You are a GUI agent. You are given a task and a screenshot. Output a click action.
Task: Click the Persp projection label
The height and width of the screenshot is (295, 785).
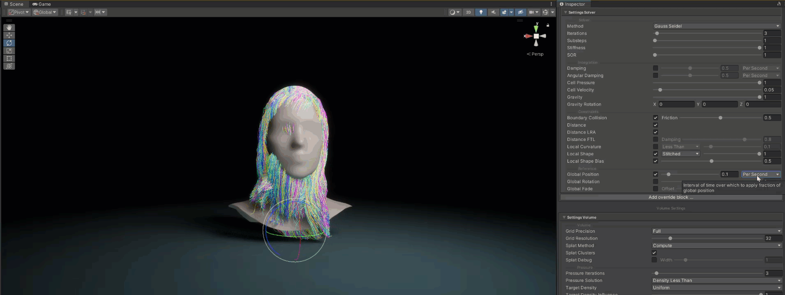coord(537,54)
